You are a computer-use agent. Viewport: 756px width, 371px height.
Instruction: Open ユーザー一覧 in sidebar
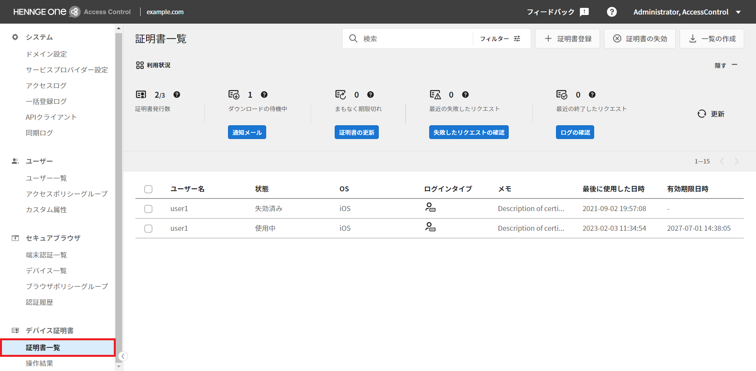click(46, 178)
